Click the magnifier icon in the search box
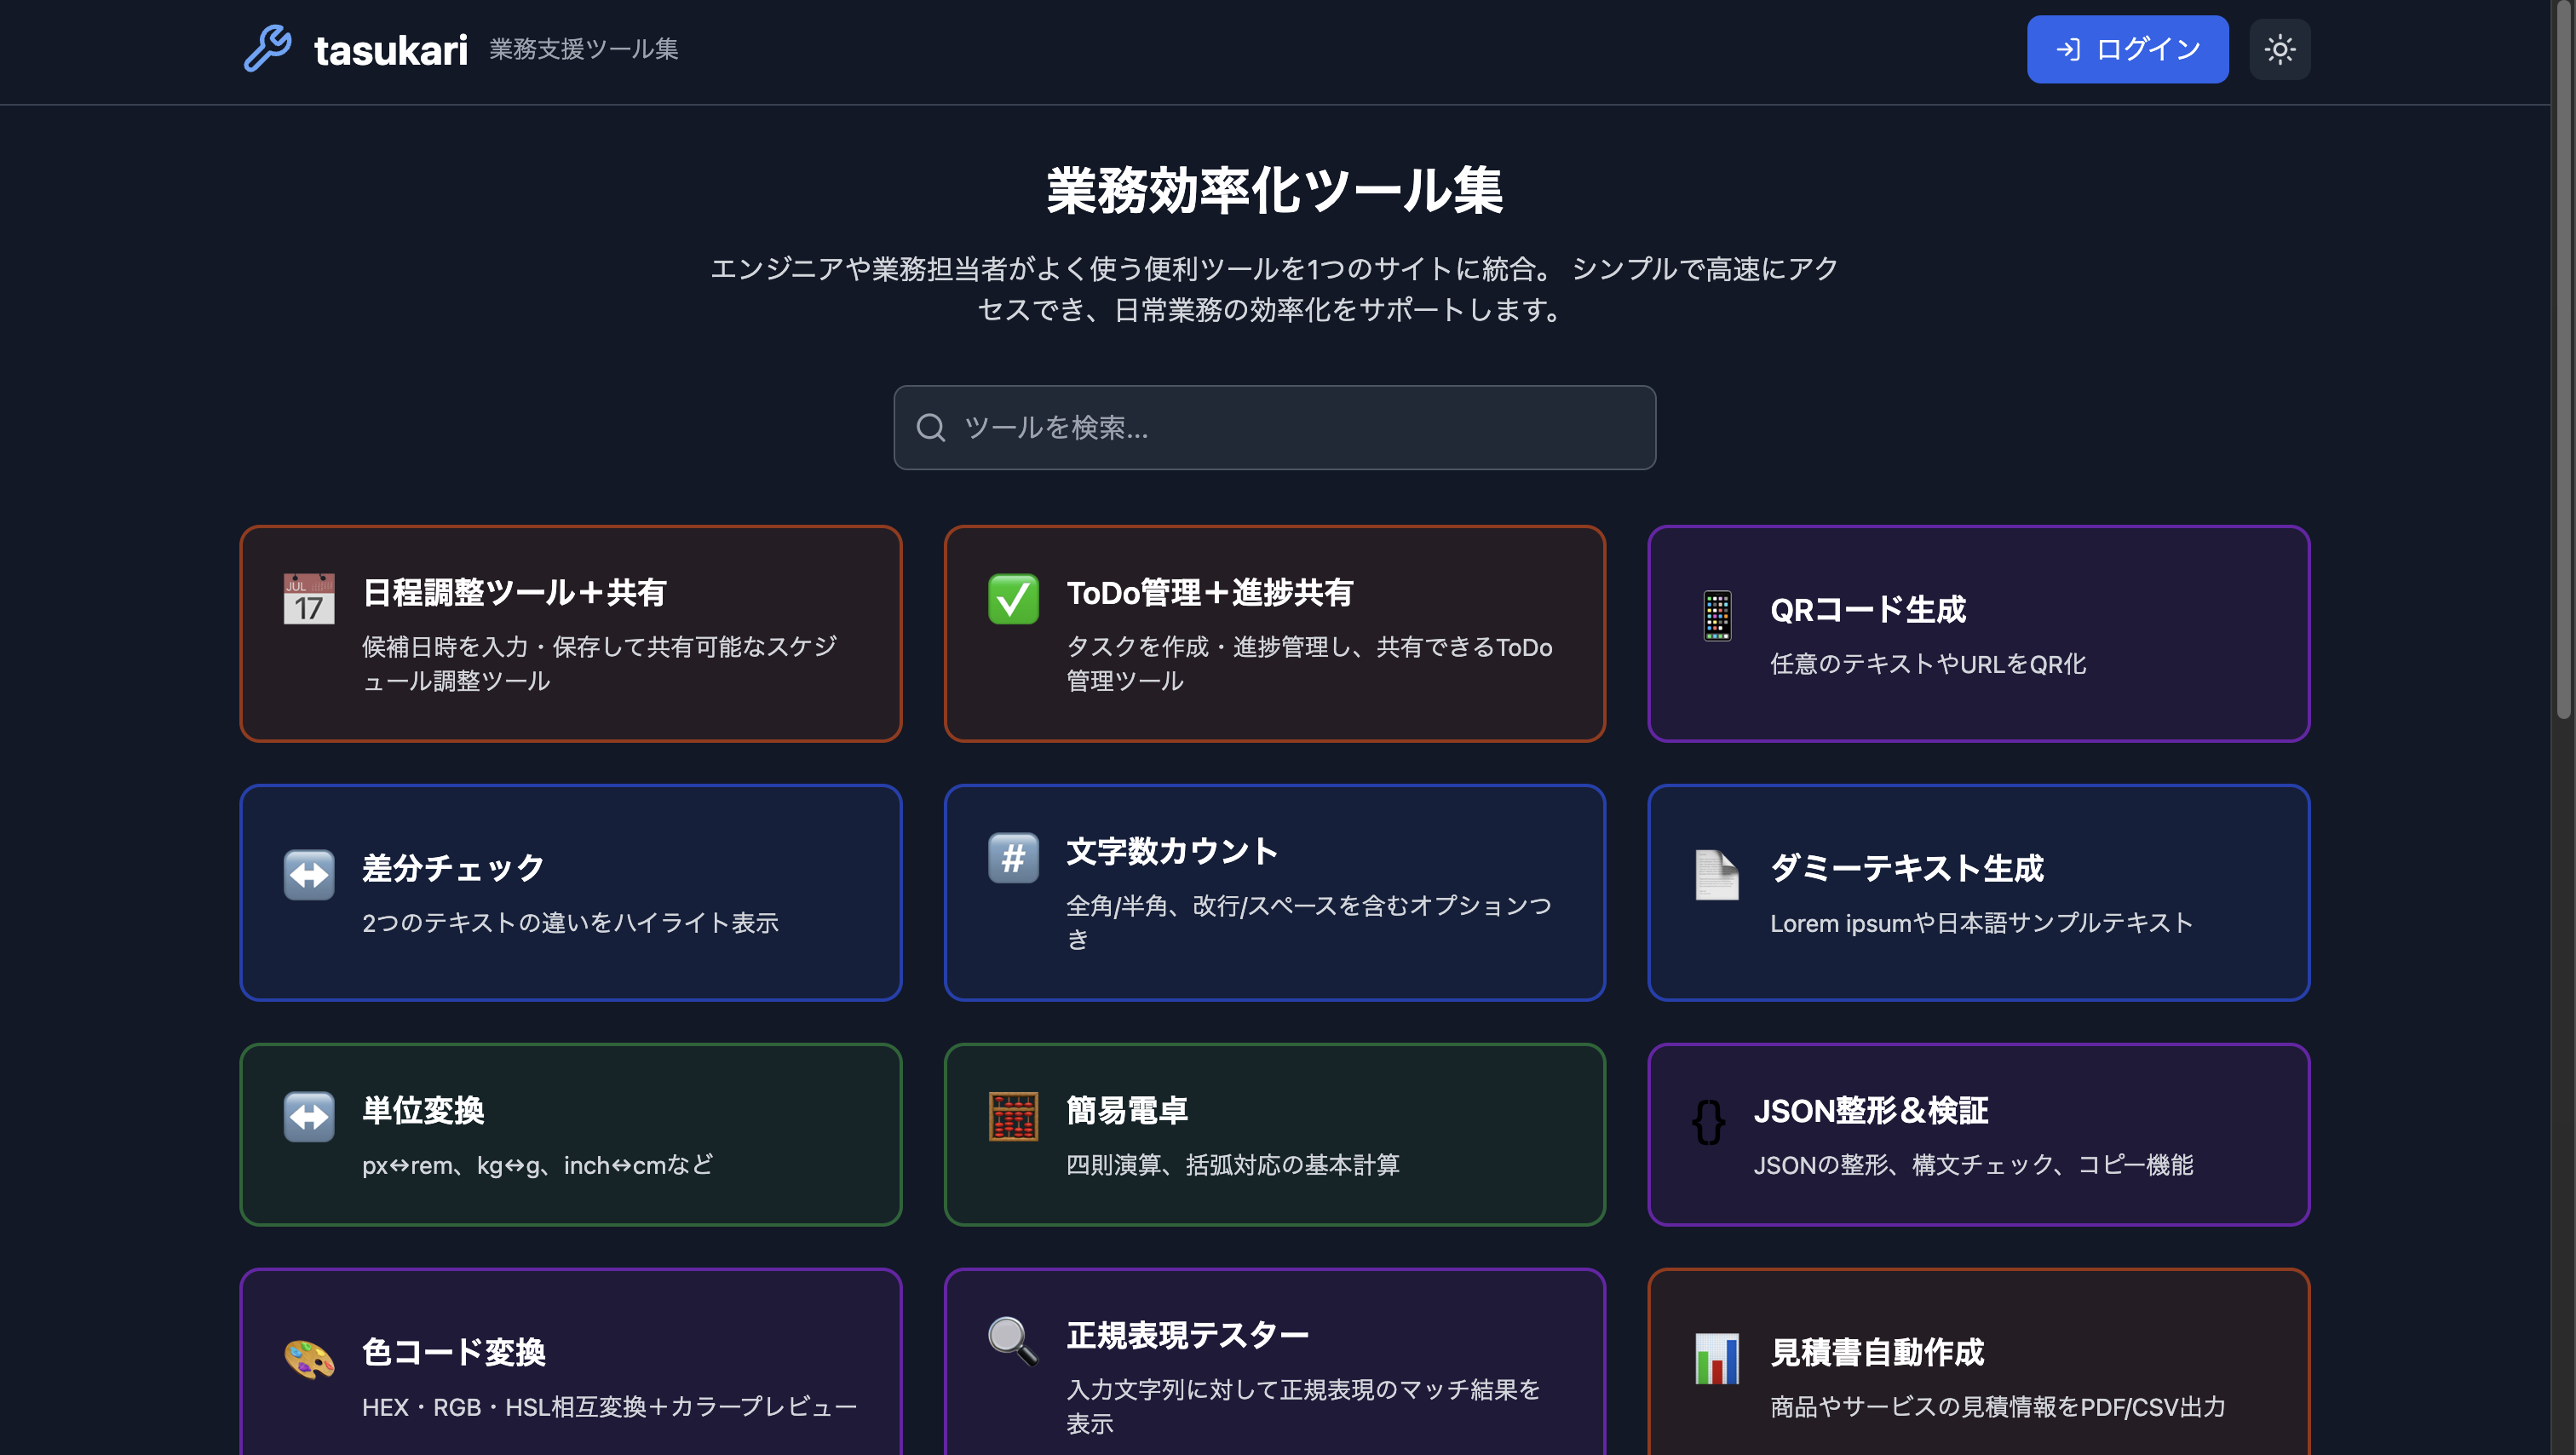Screen dimensions: 2576x1455 pyautogui.click(x=930, y=428)
